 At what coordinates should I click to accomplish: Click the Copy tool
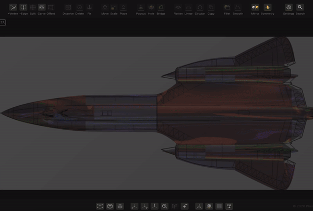(x=211, y=9)
